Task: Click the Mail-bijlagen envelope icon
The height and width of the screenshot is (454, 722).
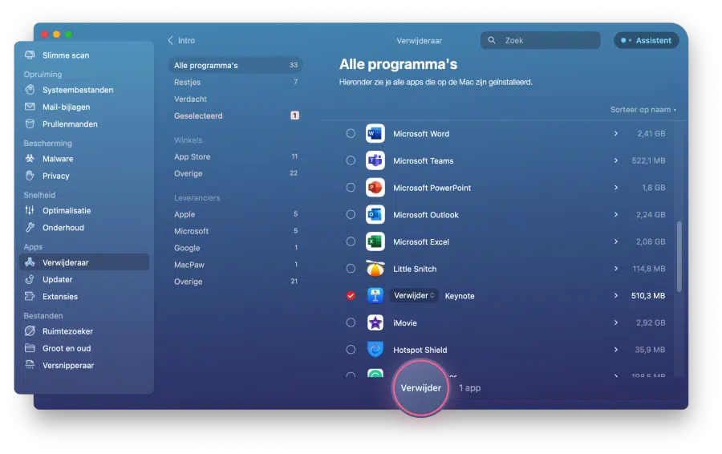Action: [30, 107]
